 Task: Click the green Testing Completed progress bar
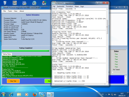click(x=26, y=51)
